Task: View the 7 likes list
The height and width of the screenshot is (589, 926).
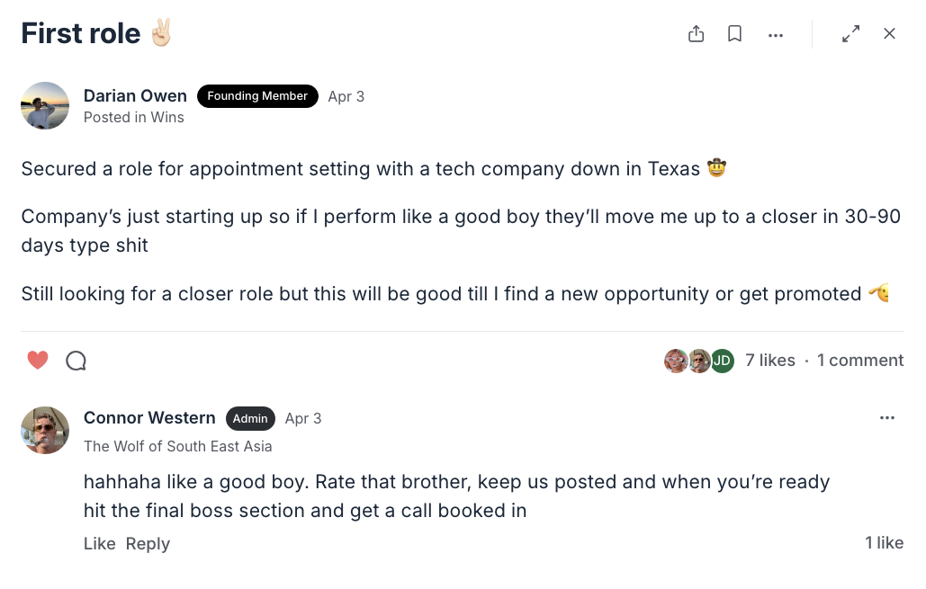Action: [770, 360]
